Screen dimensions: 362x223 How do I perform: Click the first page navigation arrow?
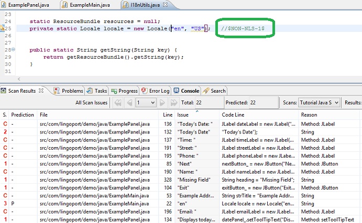tap(118, 103)
